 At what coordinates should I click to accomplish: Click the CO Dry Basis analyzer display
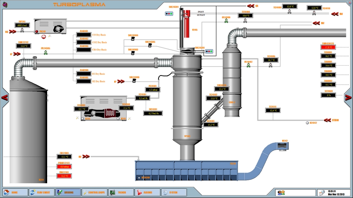pos(84,35)
